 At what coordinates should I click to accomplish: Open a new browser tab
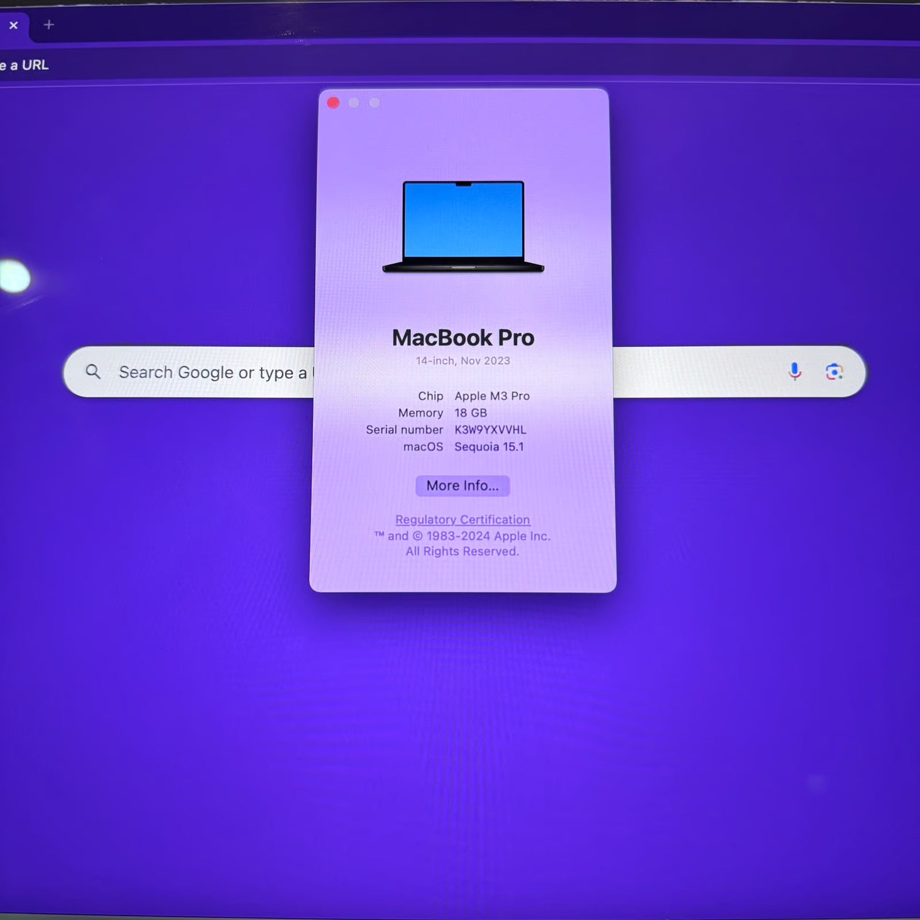click(x=49, y=24)
